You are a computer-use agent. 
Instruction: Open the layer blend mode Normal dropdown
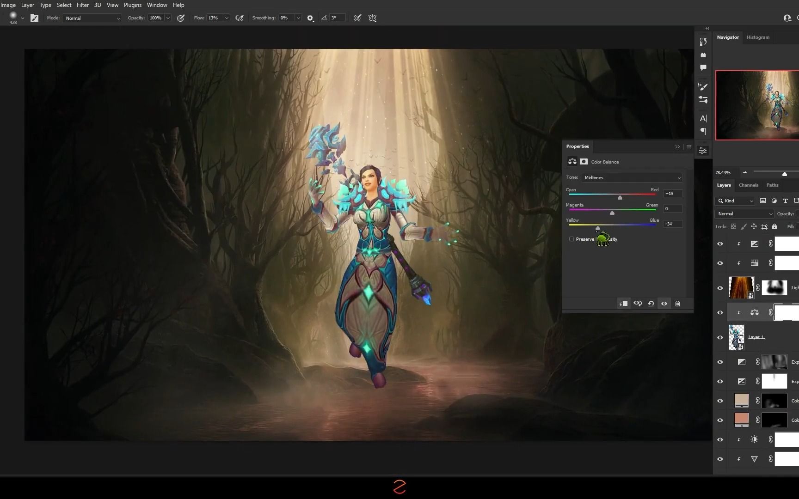tap(744, 213)
